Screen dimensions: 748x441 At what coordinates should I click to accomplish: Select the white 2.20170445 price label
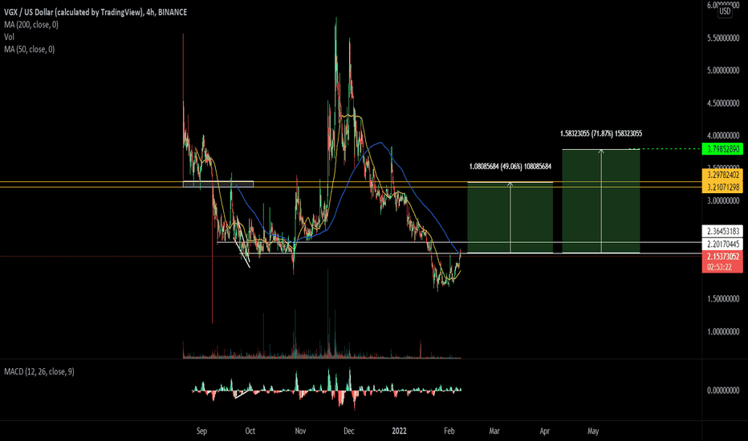(x=722, y=244)
